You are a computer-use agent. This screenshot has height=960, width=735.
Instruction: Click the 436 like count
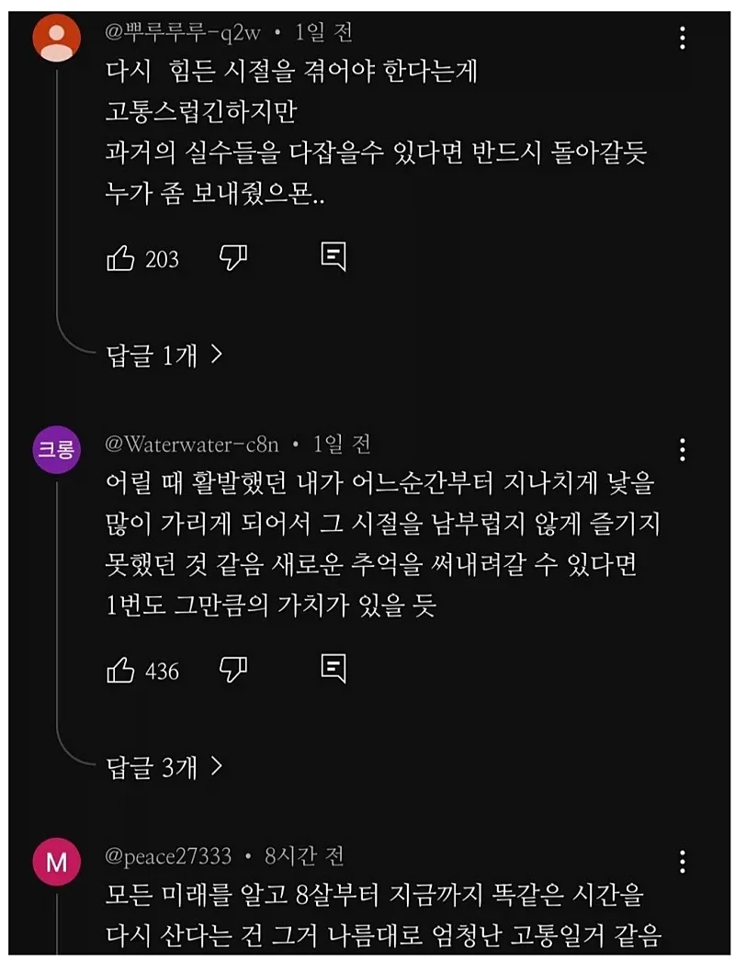click(163, 672)
